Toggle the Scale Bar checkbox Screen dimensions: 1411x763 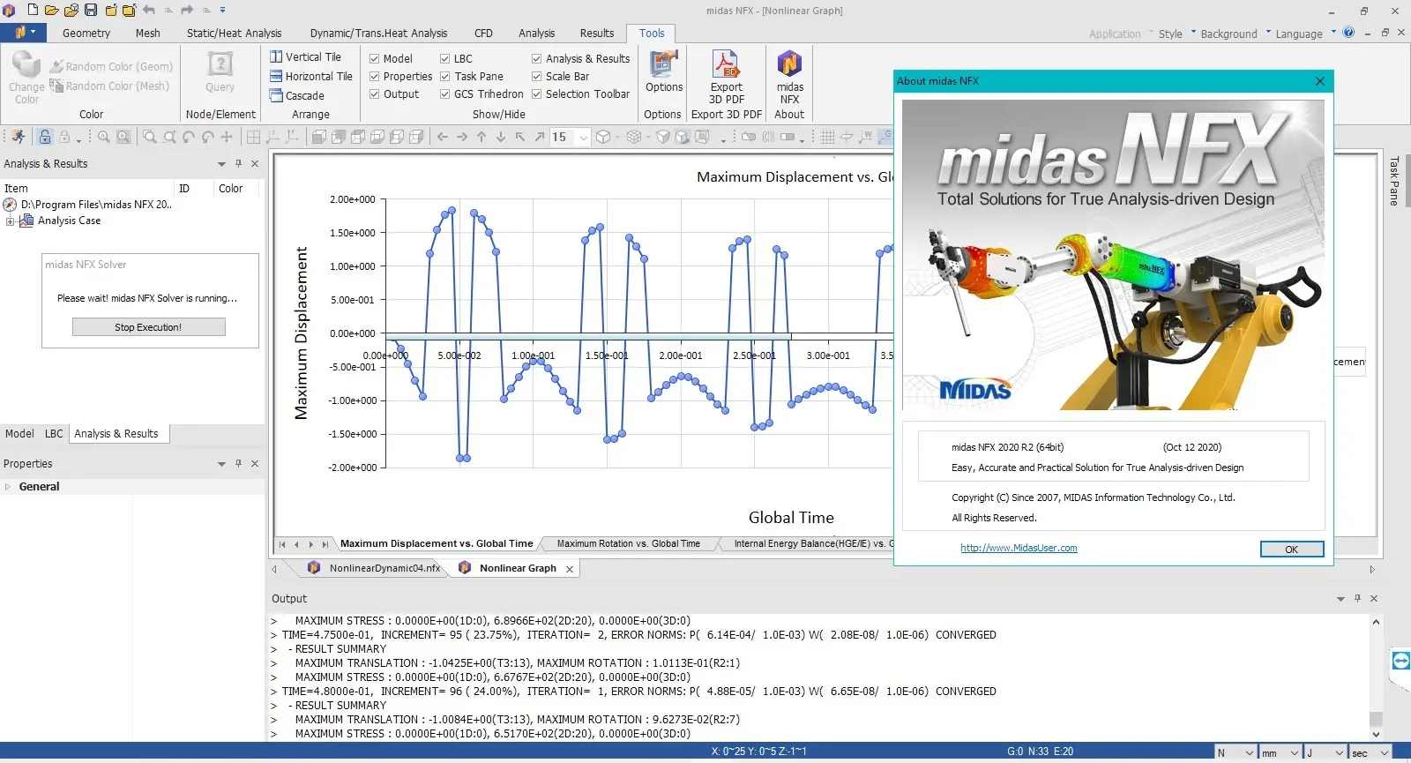pos(536,77)
